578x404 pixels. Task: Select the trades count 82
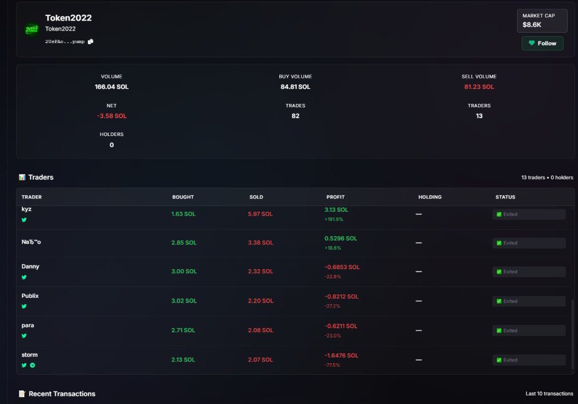pos(295,116)
